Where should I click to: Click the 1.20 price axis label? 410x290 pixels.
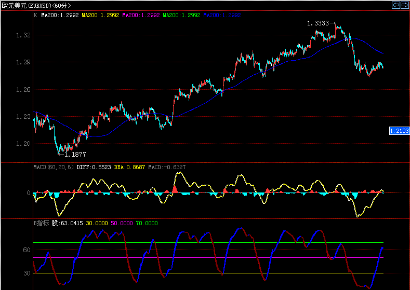tap(23, 144)
